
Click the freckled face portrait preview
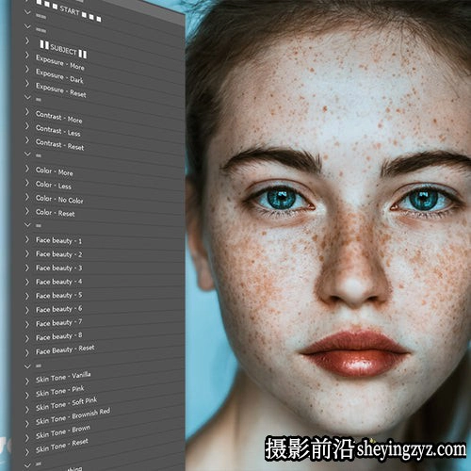pos(328,235)
